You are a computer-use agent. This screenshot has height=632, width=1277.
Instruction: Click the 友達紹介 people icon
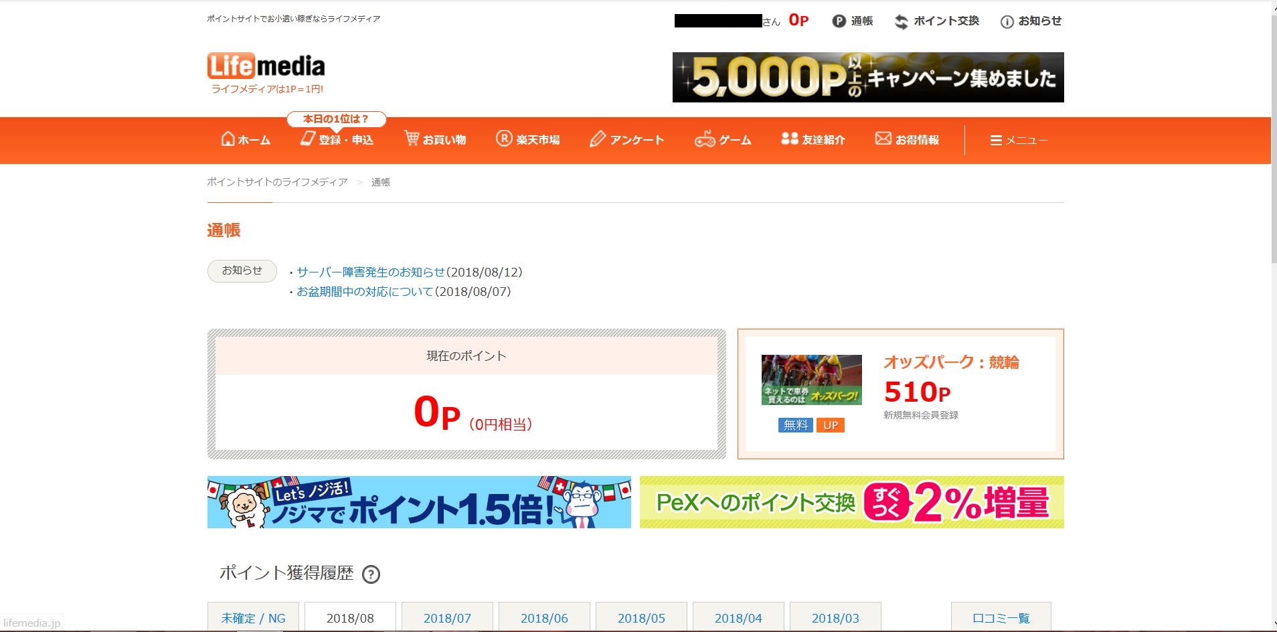tap(790, 138)
